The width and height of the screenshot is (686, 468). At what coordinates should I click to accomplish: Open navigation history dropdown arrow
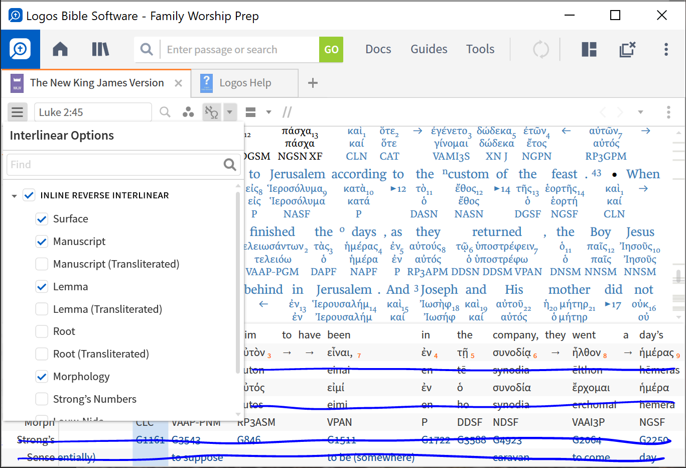(640, 112)
